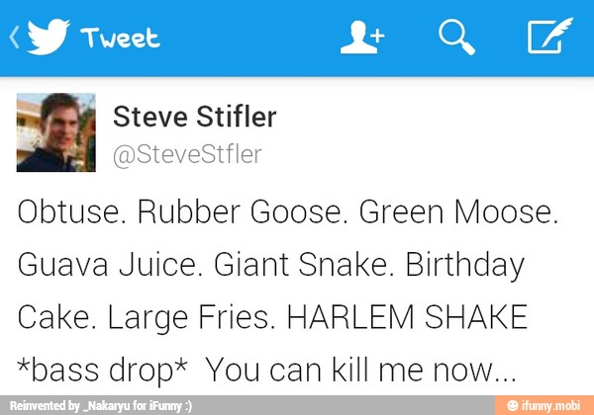594x415 pixels.
Task: Open Steve Stifler's profile photo
Action: point(56,132)
